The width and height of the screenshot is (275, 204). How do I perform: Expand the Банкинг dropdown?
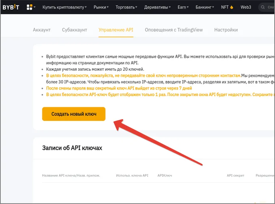point(205,7)
